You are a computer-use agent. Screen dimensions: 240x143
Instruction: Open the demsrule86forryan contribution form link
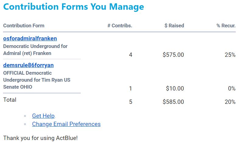point(28,65)
